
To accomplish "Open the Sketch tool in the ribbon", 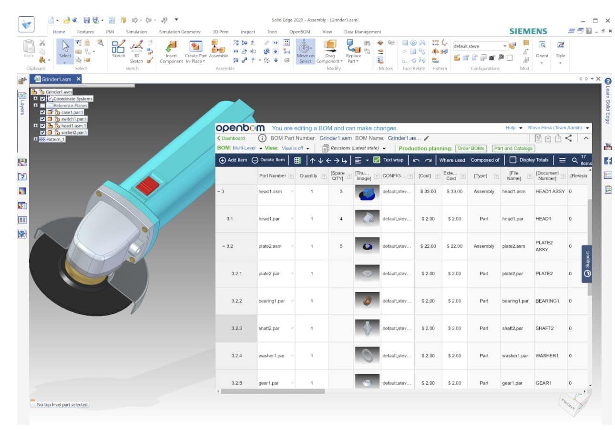I will pyautogui.click(x=118, y=49).
